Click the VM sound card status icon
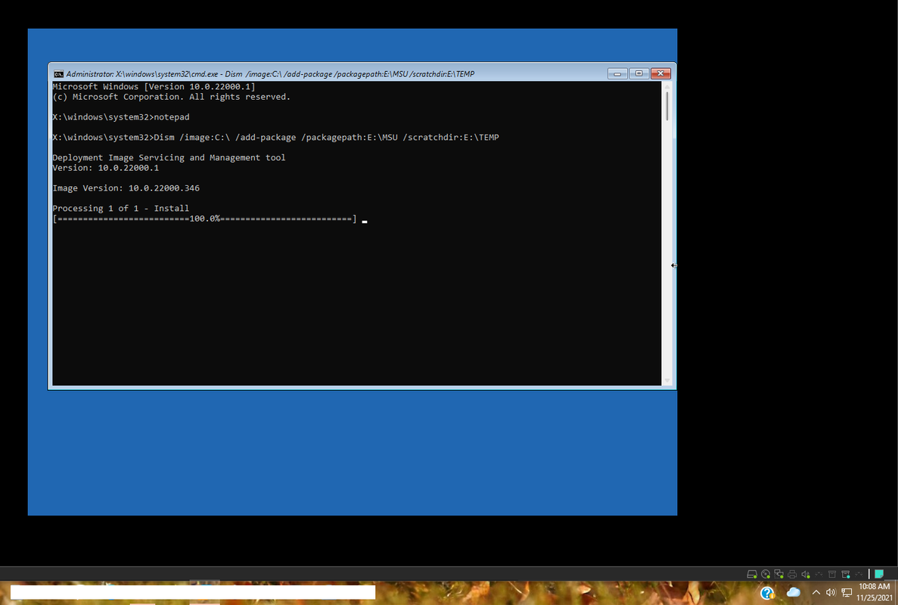 tap(806, 574)
